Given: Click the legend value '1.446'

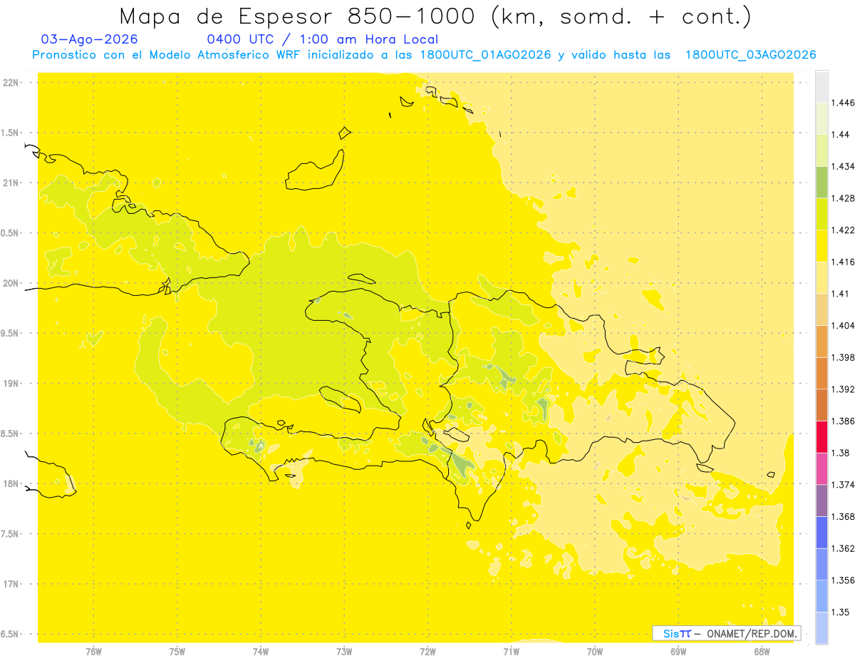Looking at the screenshot, I should pyautogui.click(x=842, y=103).
